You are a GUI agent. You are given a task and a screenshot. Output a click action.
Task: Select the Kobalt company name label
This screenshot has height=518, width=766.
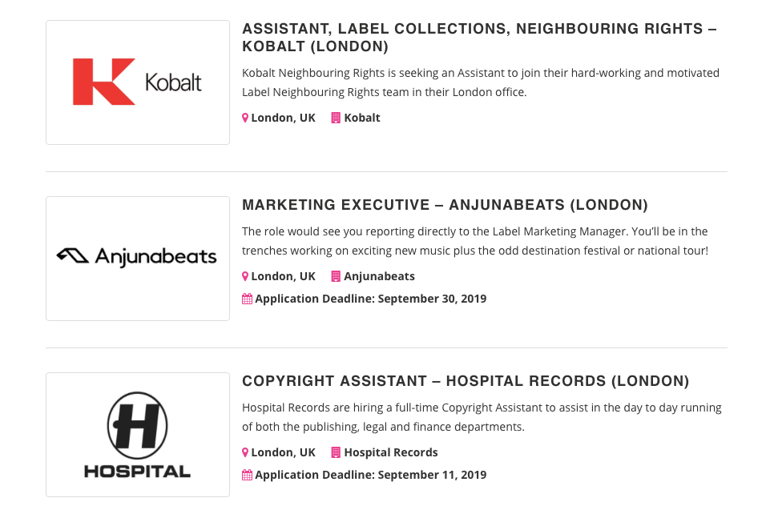coord(362,118)
